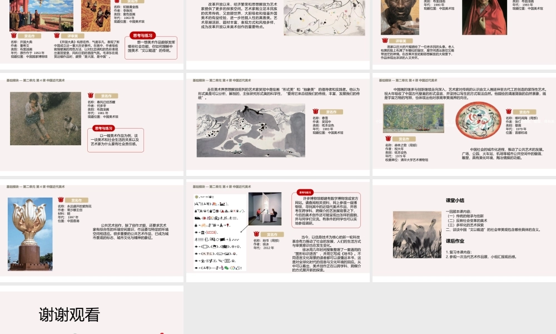The width and height of the screenshot is (556, 334).
Task: Click the paragraph beginning '公共艺术创作'
Action: pyautogui.click(x=131, y=232)
